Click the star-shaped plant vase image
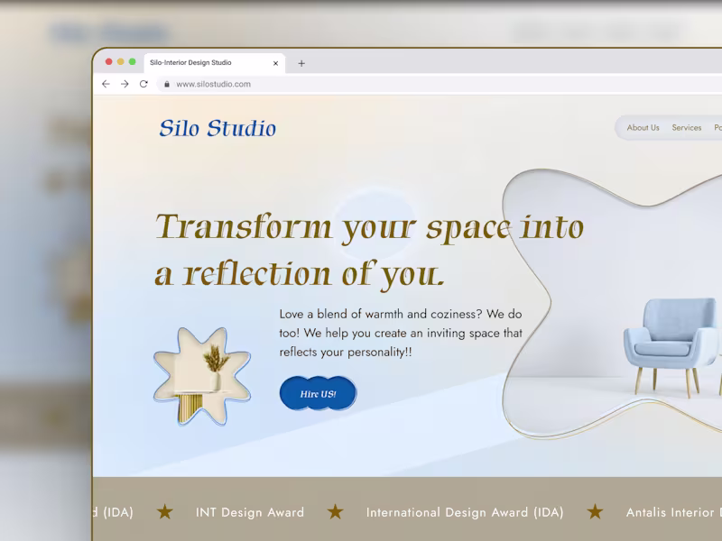Screen dimensions: 722x541 [202, 376]
